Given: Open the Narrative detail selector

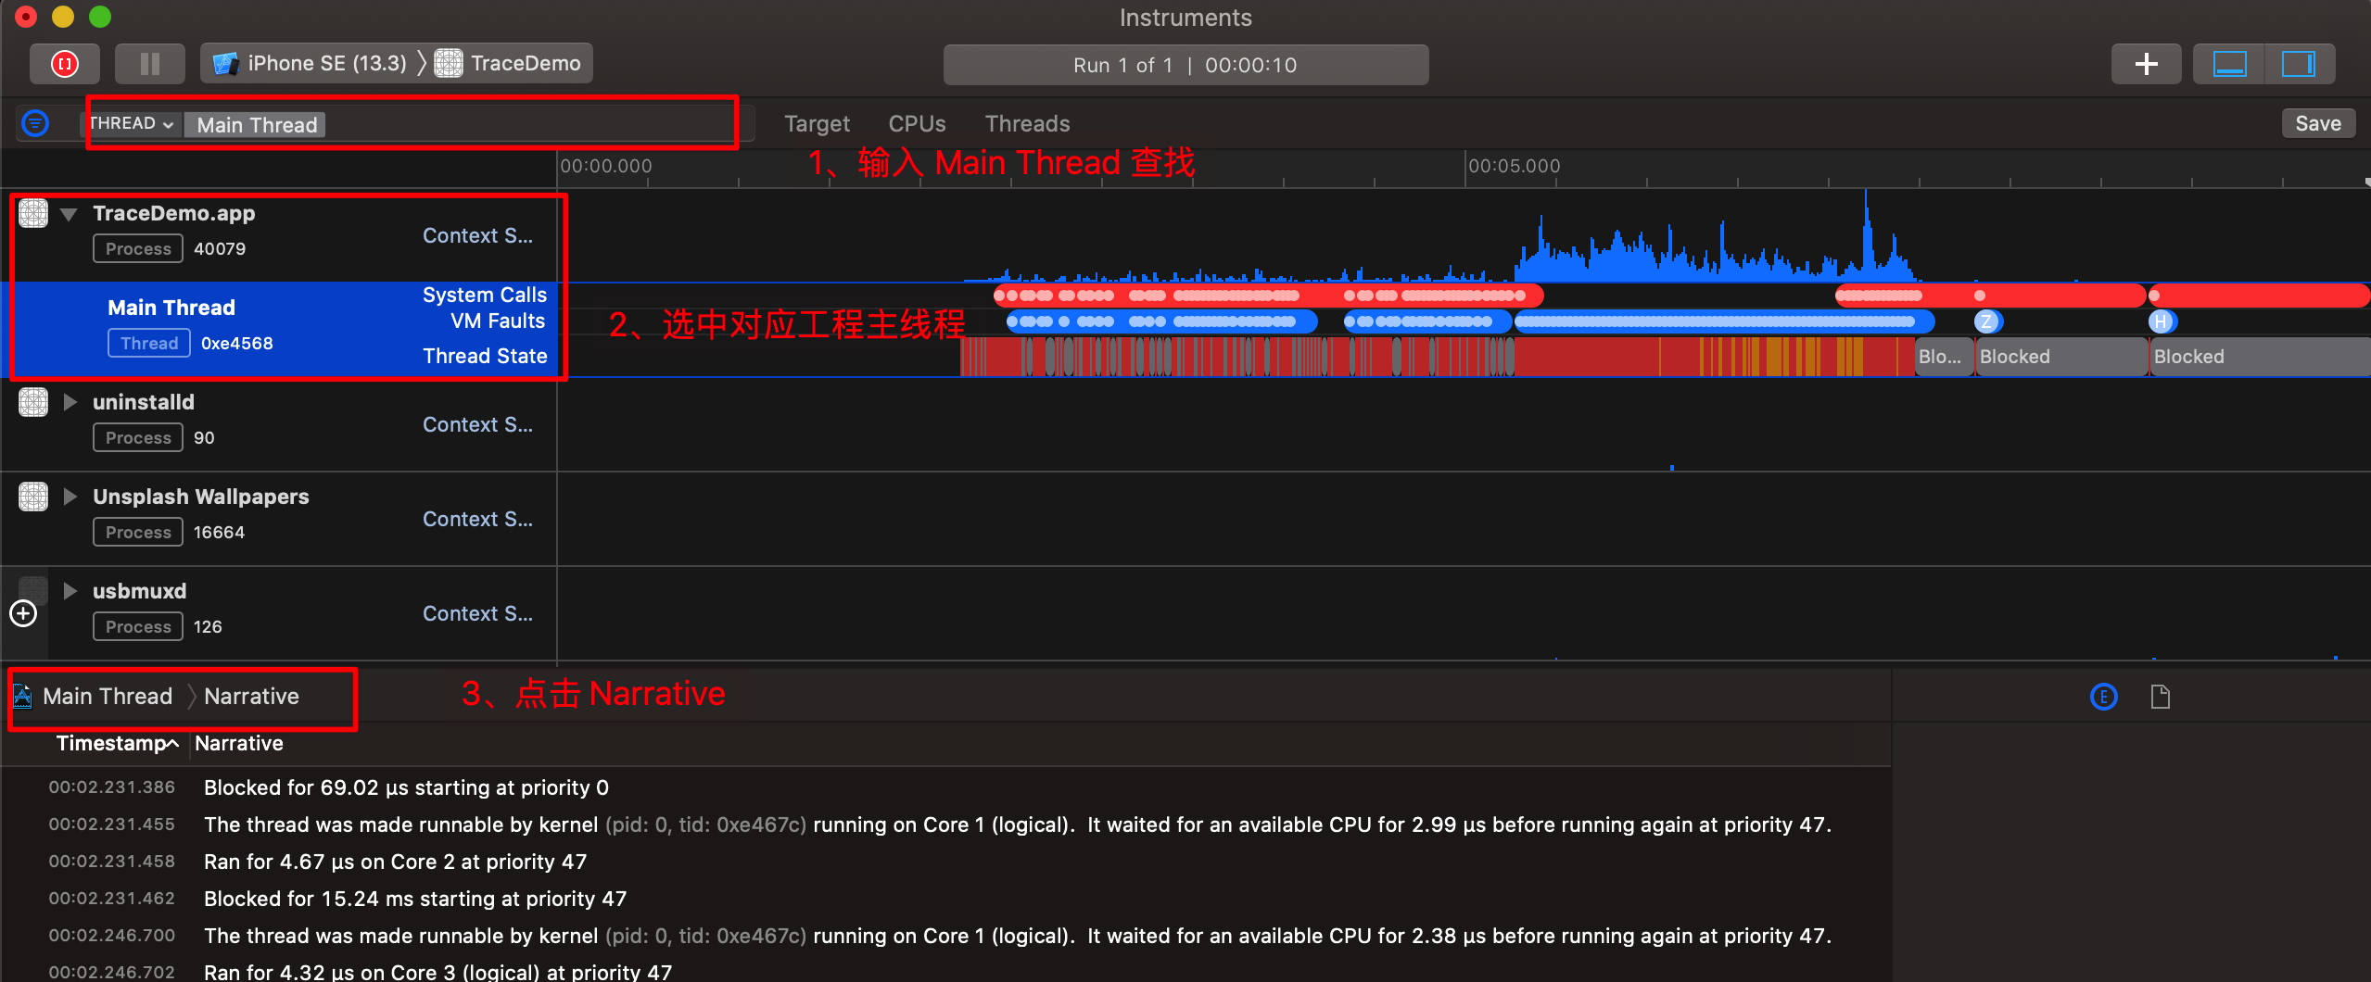Looking at the screenshot, I should point(251,697).
